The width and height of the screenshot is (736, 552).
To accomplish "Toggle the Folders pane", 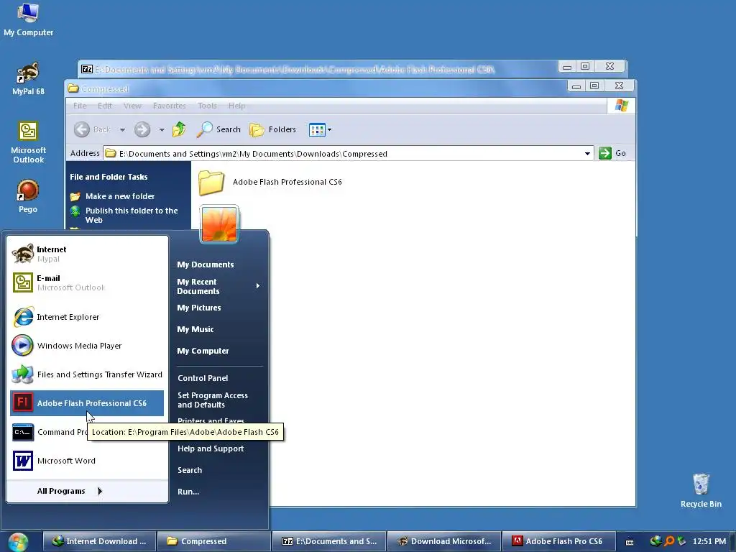I will point(273,129).
